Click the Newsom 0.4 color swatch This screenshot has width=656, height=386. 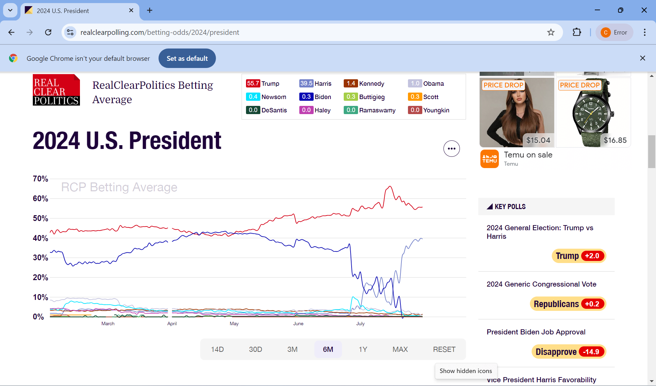[253, 97]
